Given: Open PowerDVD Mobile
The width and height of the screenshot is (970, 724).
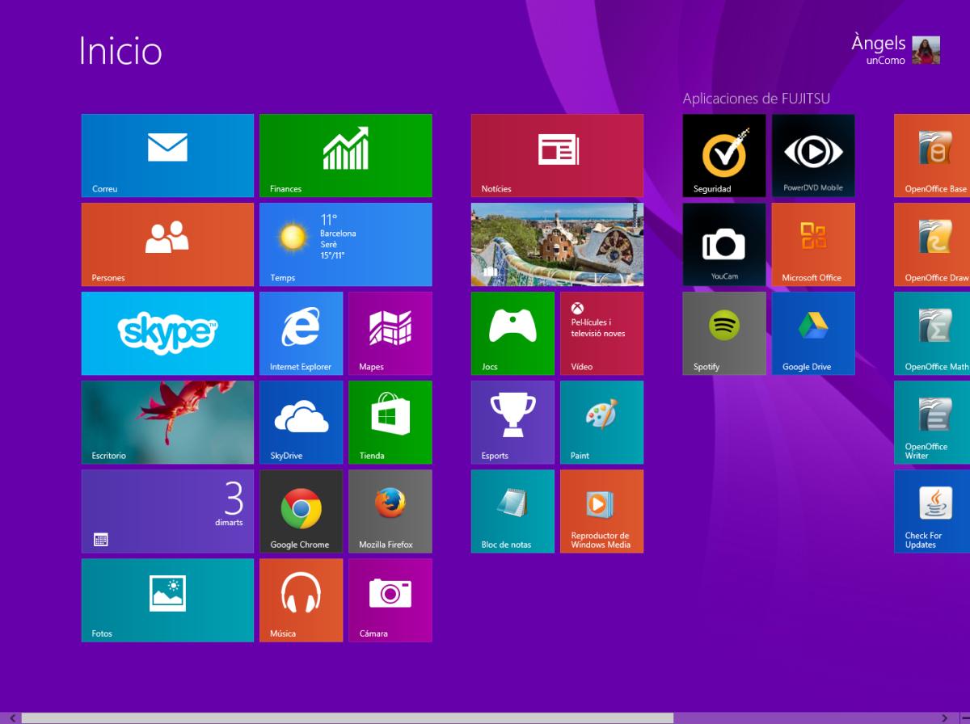Looking at the screenshot, I should [813, 155].
